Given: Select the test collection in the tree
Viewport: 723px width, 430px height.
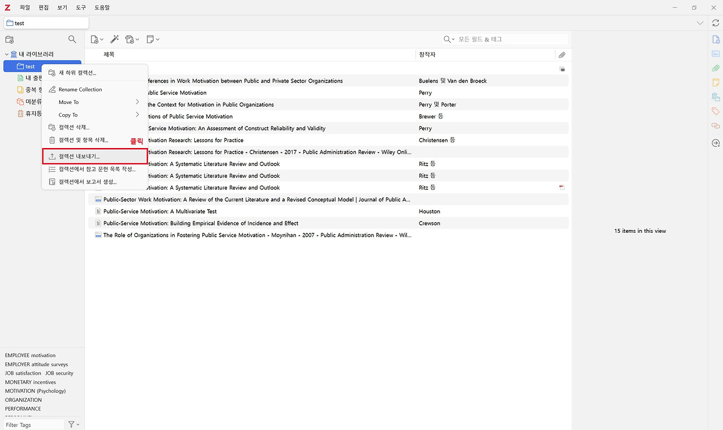Looking at the screenshot, I should point(42,67).
